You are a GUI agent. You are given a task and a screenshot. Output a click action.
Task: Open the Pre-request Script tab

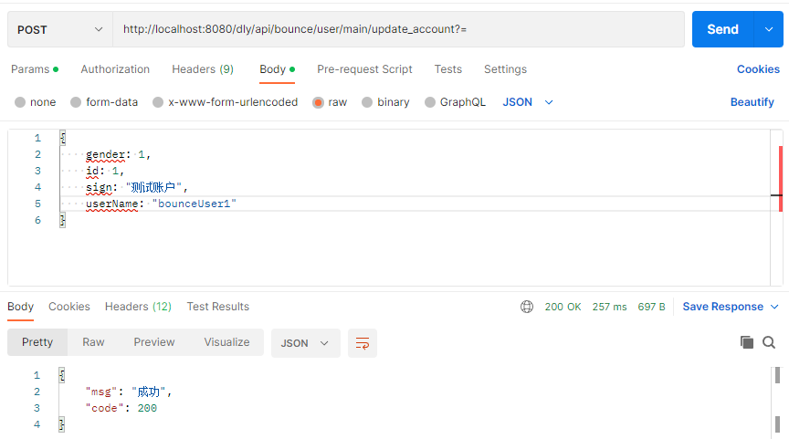(x=364, y=69)
